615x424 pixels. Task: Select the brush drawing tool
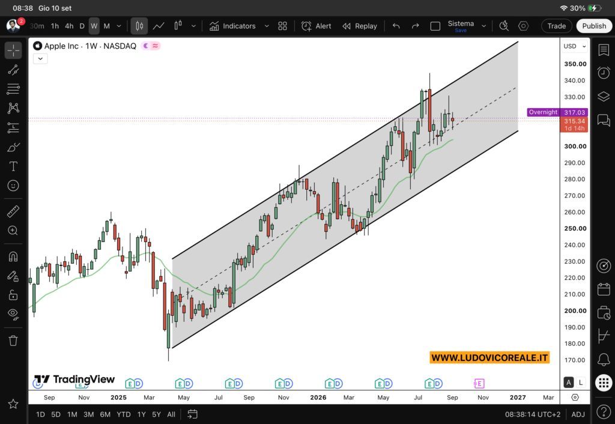point(13,147)
